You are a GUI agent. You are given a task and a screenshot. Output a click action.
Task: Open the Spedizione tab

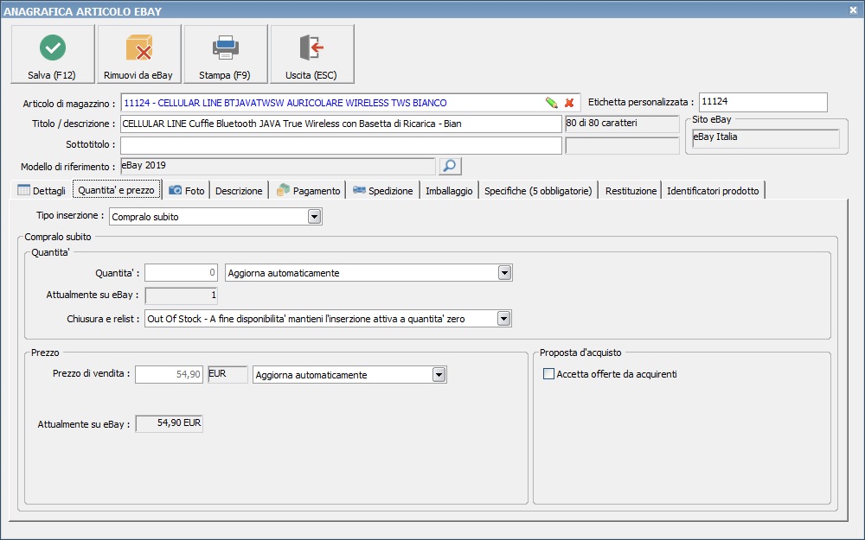click(383, 191)
